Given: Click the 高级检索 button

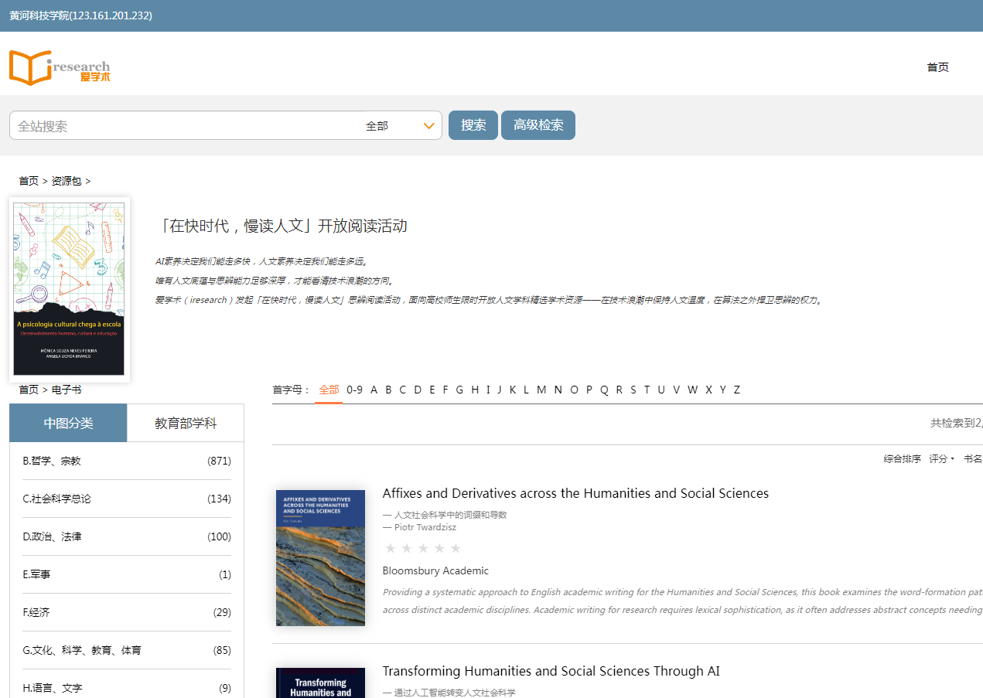Looking at the screenshot, I should (538, 125).
